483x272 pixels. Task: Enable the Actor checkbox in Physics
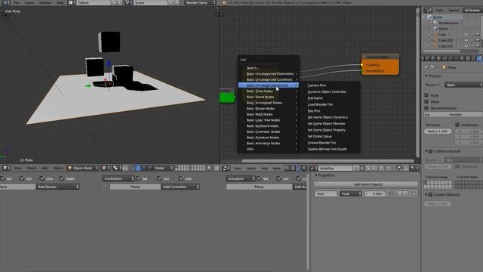pyautogui.click(x=426, y=95)
